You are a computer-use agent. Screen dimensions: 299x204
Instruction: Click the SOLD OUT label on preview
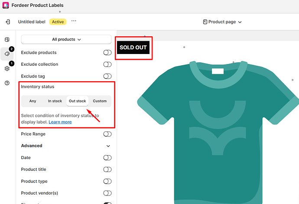[133, 48]
